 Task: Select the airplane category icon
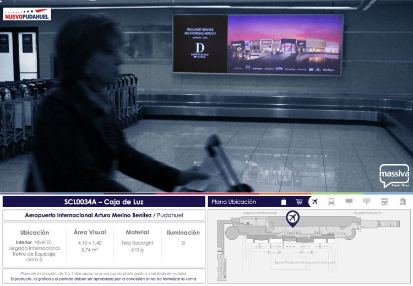[314, 202]
